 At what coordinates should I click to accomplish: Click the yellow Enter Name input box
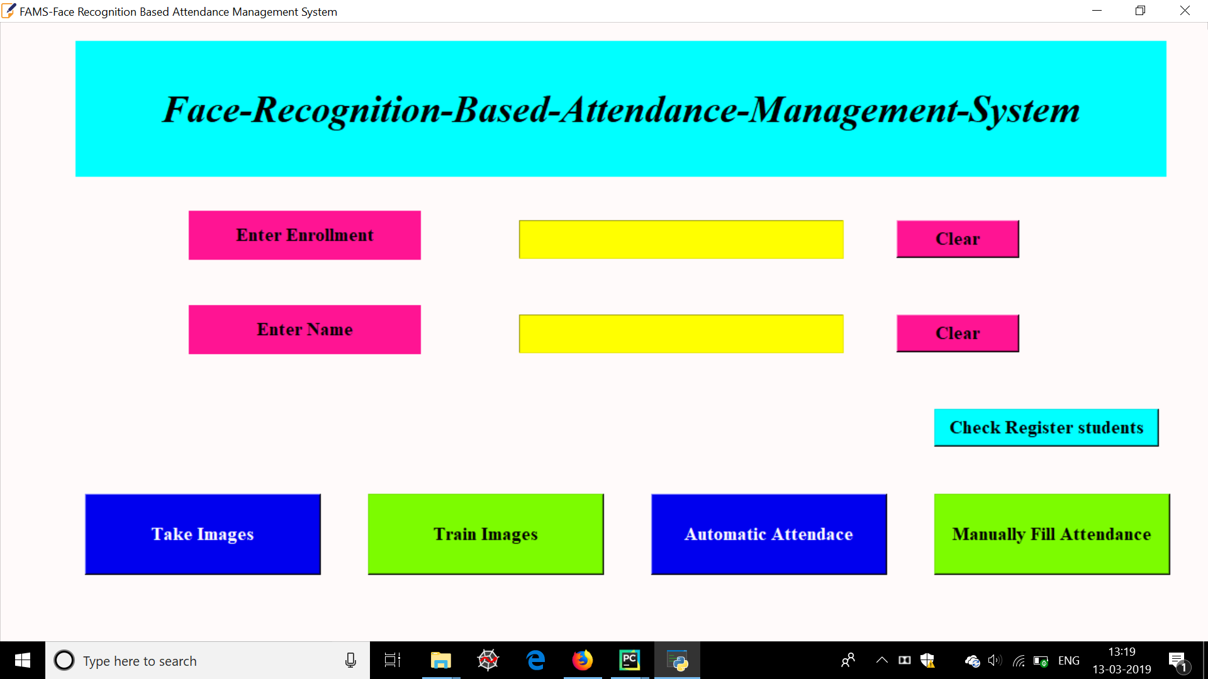pyautogui.click(x=680, y=334)
